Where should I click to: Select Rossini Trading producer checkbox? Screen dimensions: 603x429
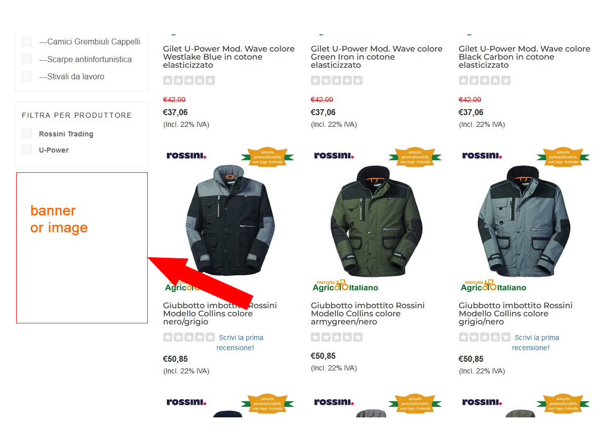27,134
